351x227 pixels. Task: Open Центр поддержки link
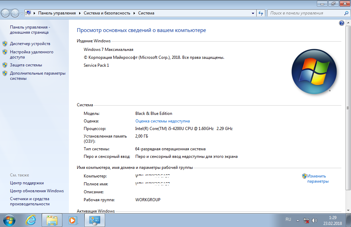(27, 183)
